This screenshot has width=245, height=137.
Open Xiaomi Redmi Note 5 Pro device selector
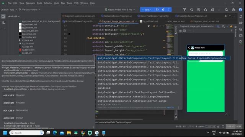(120, 10)
